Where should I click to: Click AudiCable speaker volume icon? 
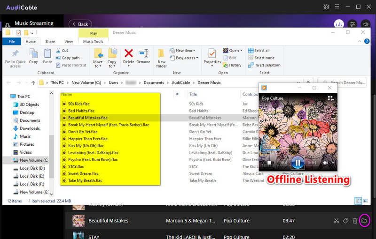tap(366, 24)
